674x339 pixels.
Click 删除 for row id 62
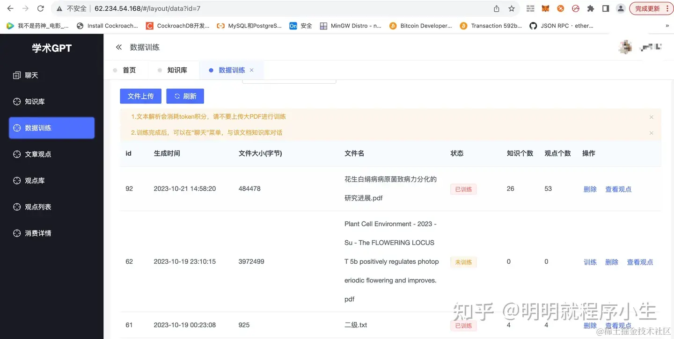(x=612, y=262)
